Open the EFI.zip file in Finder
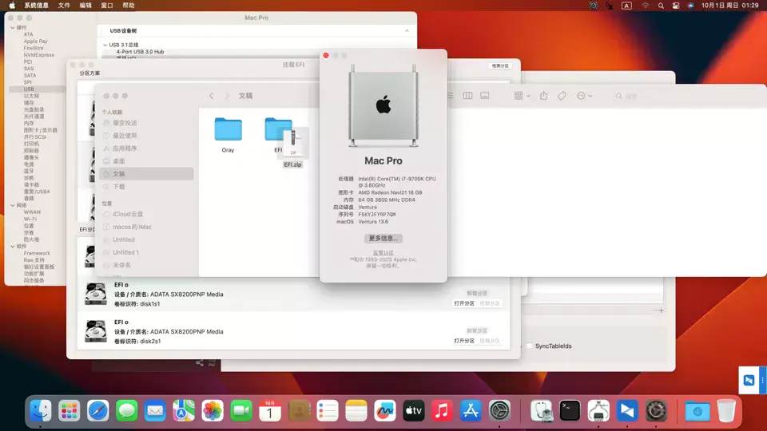 click(293, 148)
